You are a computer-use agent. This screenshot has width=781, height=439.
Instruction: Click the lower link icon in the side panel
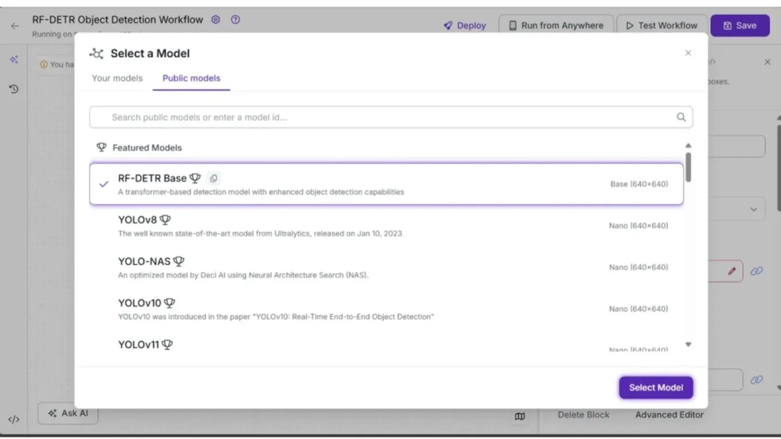756,380
